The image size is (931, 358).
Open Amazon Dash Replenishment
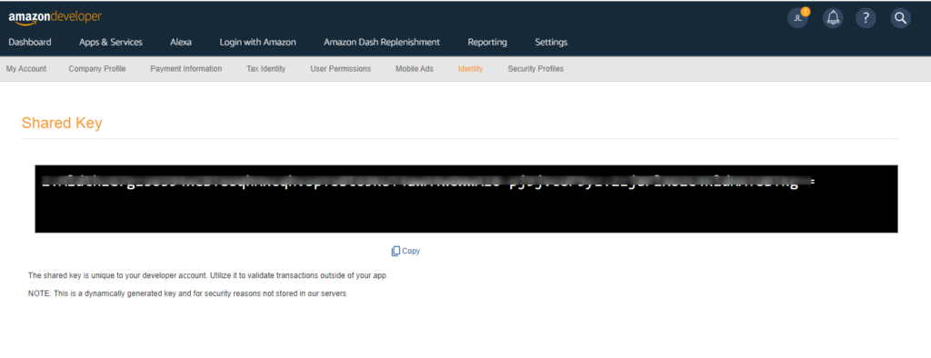pos(382,42)
